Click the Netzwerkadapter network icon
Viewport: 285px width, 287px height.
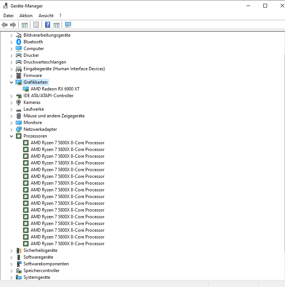[18, 129]
